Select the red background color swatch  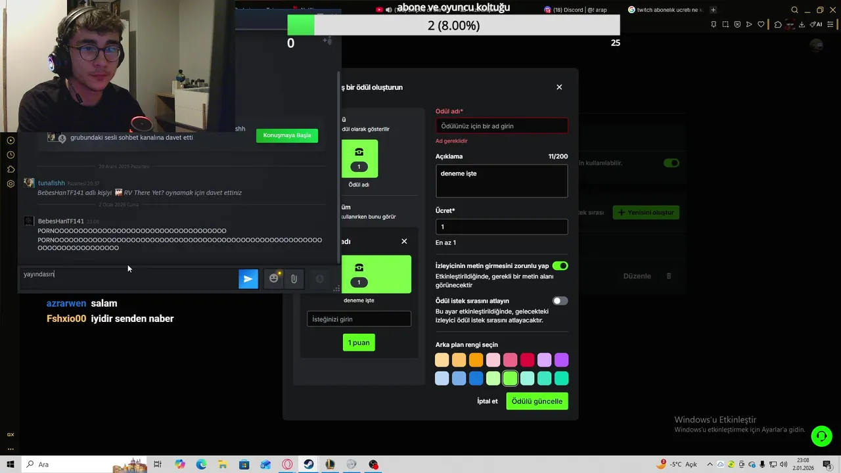(x=528, y=360)
